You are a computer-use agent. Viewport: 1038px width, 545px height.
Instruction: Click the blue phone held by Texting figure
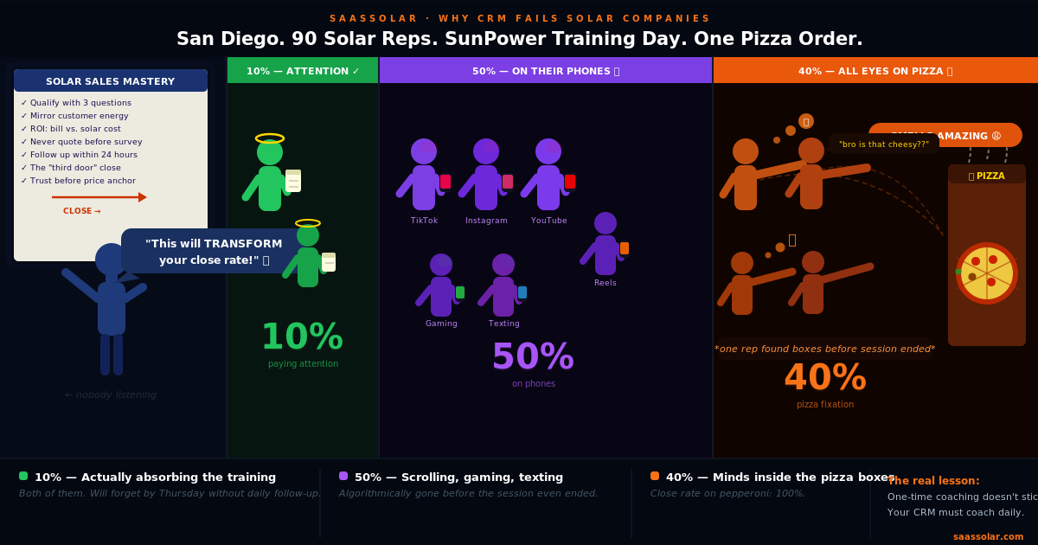pyautogui.click(x=522, y=292)
